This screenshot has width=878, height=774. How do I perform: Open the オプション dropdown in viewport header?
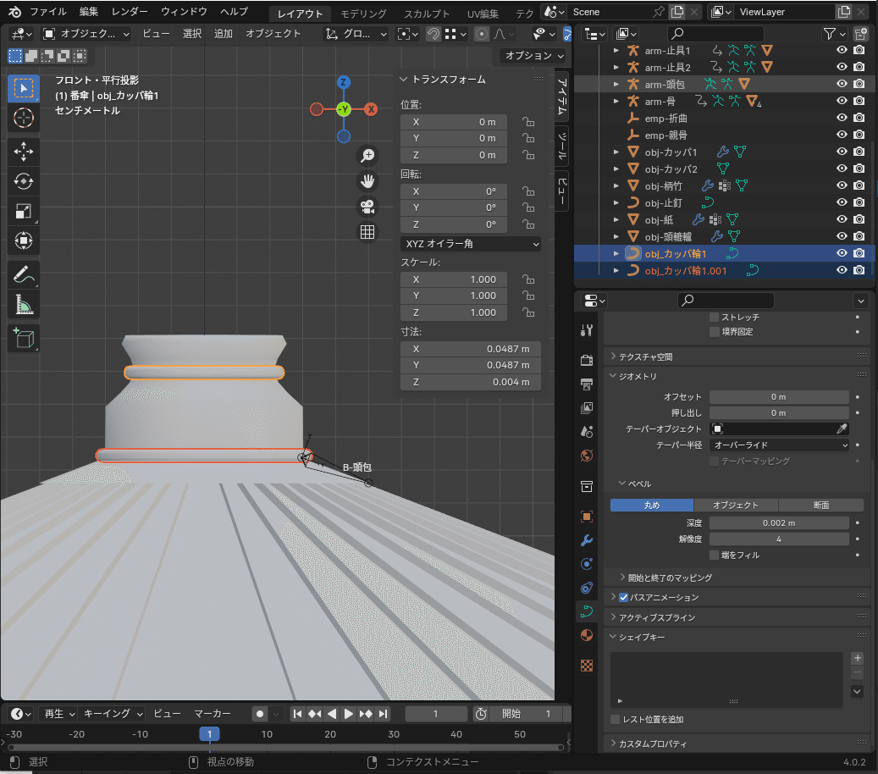tap(533, 55)
